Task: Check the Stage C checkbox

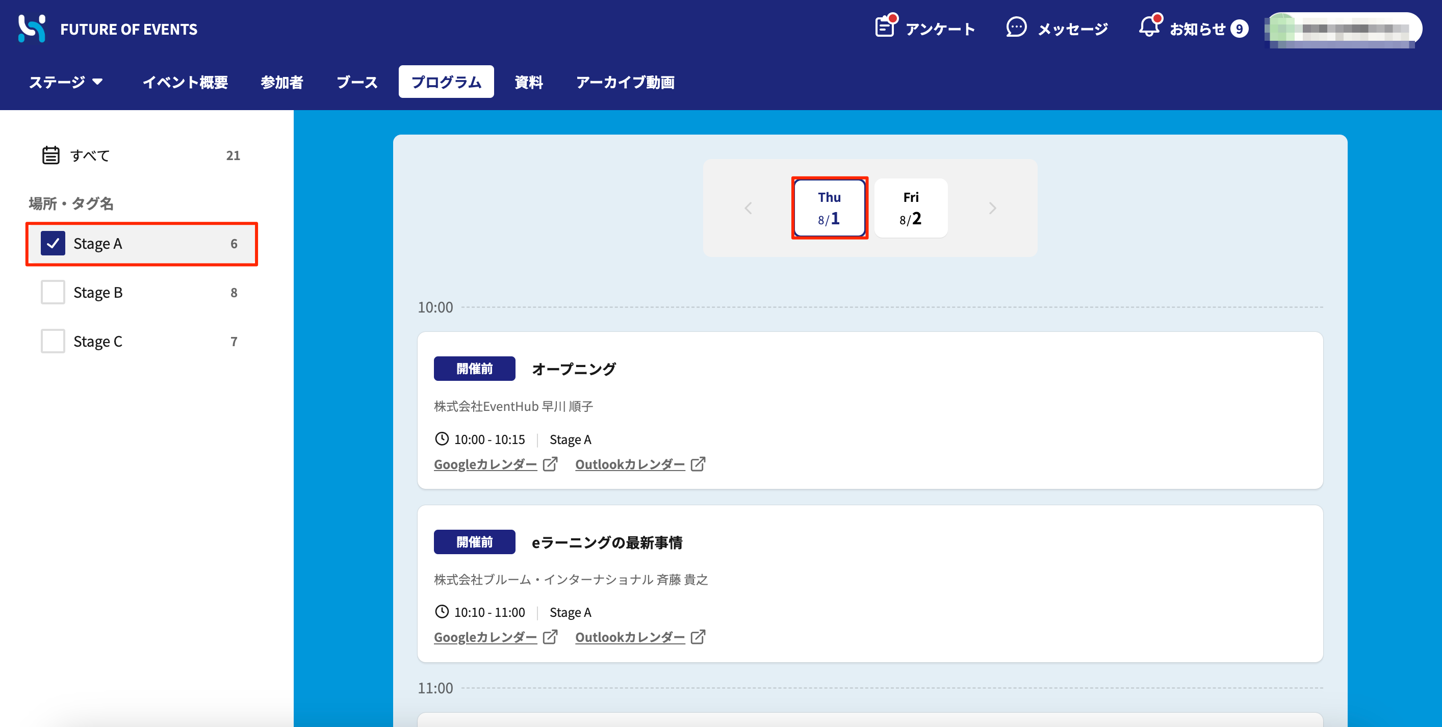Action: pos(53,341)
